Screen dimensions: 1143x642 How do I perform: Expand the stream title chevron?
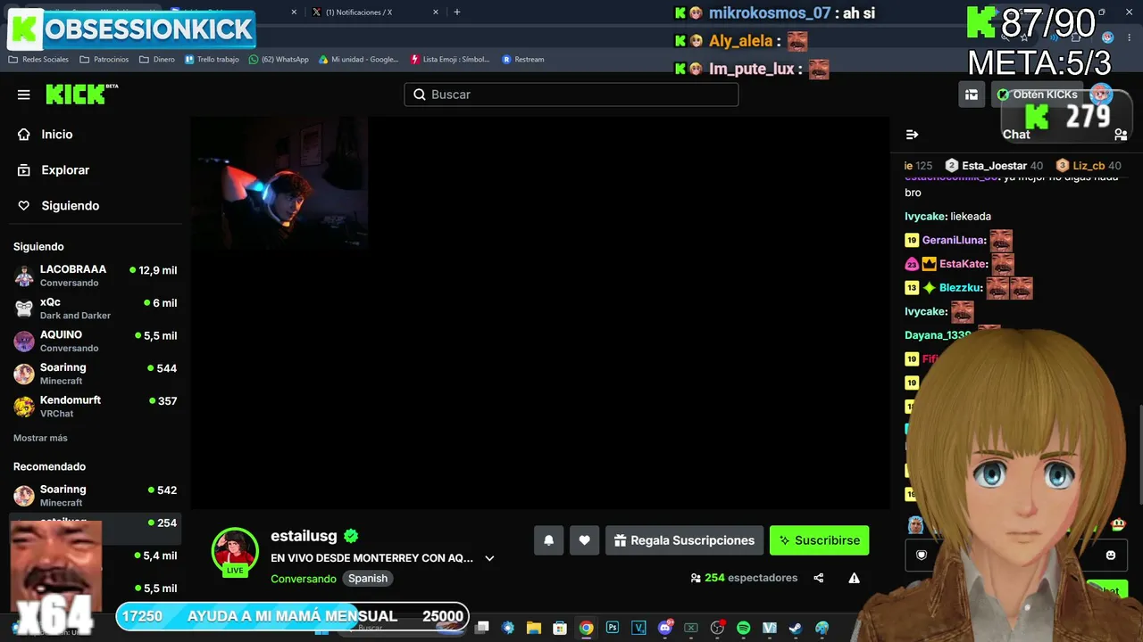(489, 558)
